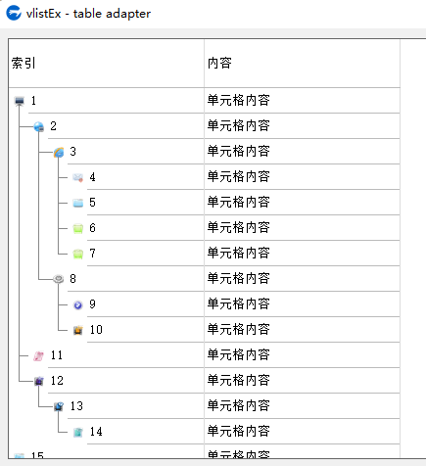Viewport: 426px width, 466px height.
Task: Select the Internet Explorer icon at row 3
Action: click(59, 152)
